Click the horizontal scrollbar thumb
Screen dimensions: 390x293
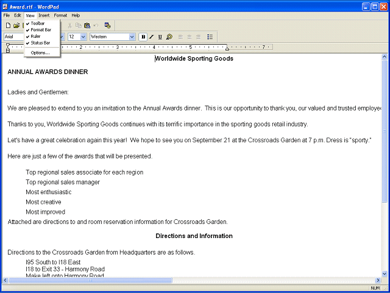click(x=90, y=280)
